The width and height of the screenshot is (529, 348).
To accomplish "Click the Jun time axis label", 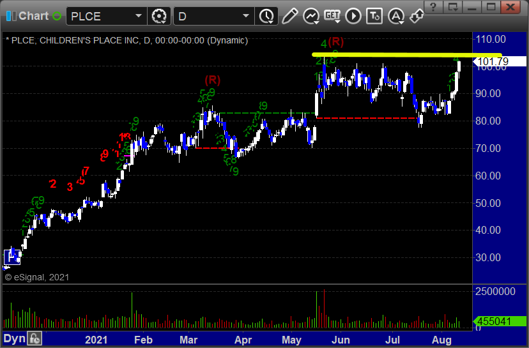I will (x=340, y=340).
